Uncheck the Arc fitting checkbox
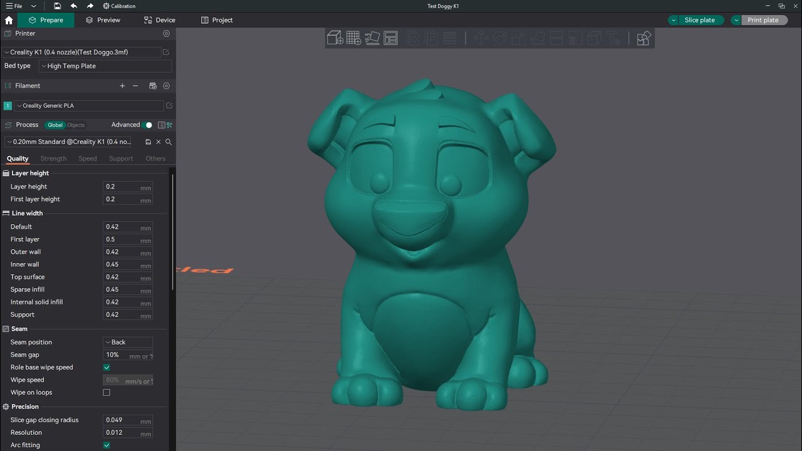 pos(107,445)
